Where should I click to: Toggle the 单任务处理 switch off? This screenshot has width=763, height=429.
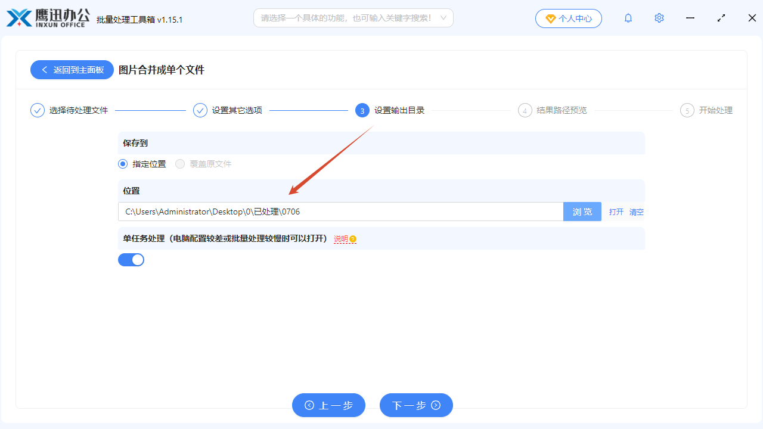tap(131, 260)
